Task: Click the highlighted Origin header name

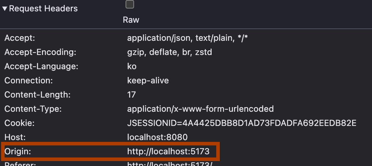Action: pos(18,151)
